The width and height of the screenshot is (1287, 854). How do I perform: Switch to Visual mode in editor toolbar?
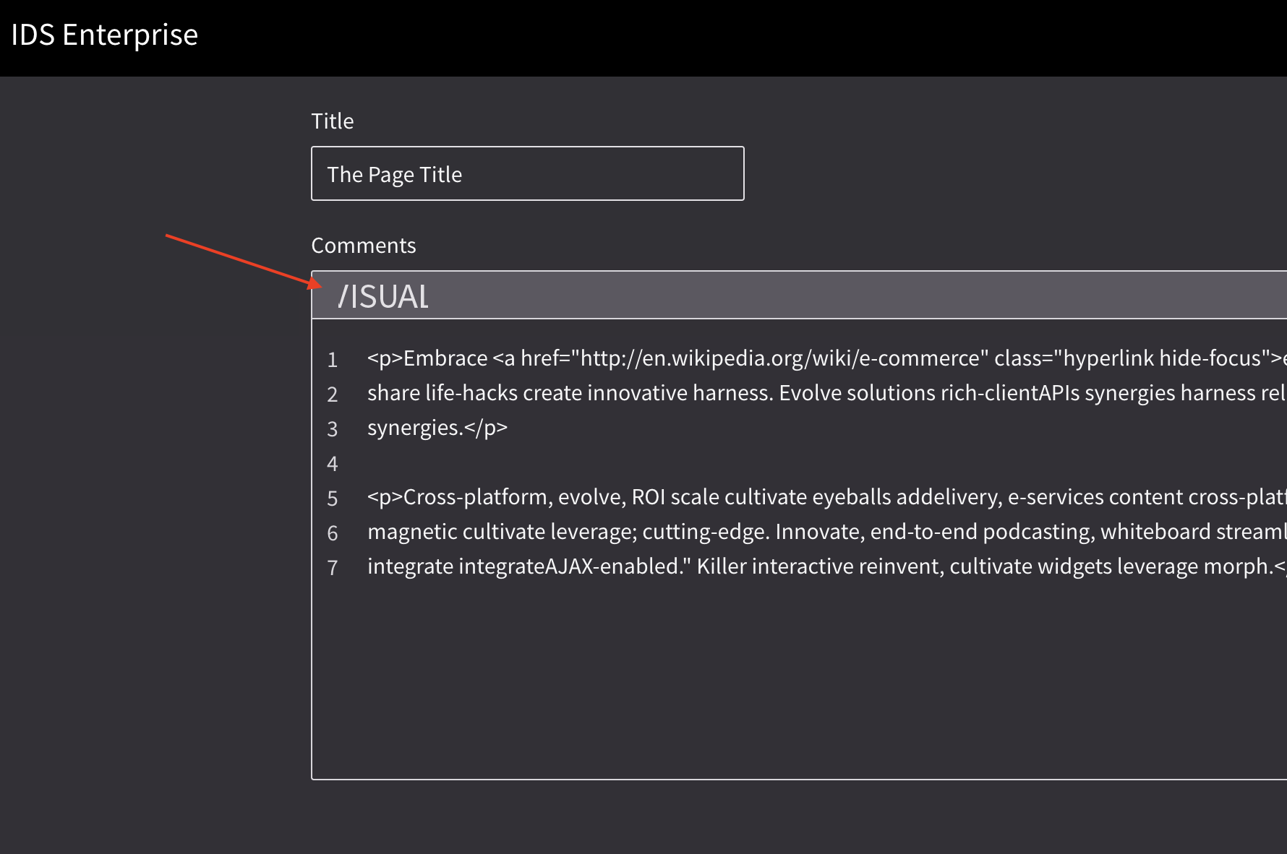383,296
